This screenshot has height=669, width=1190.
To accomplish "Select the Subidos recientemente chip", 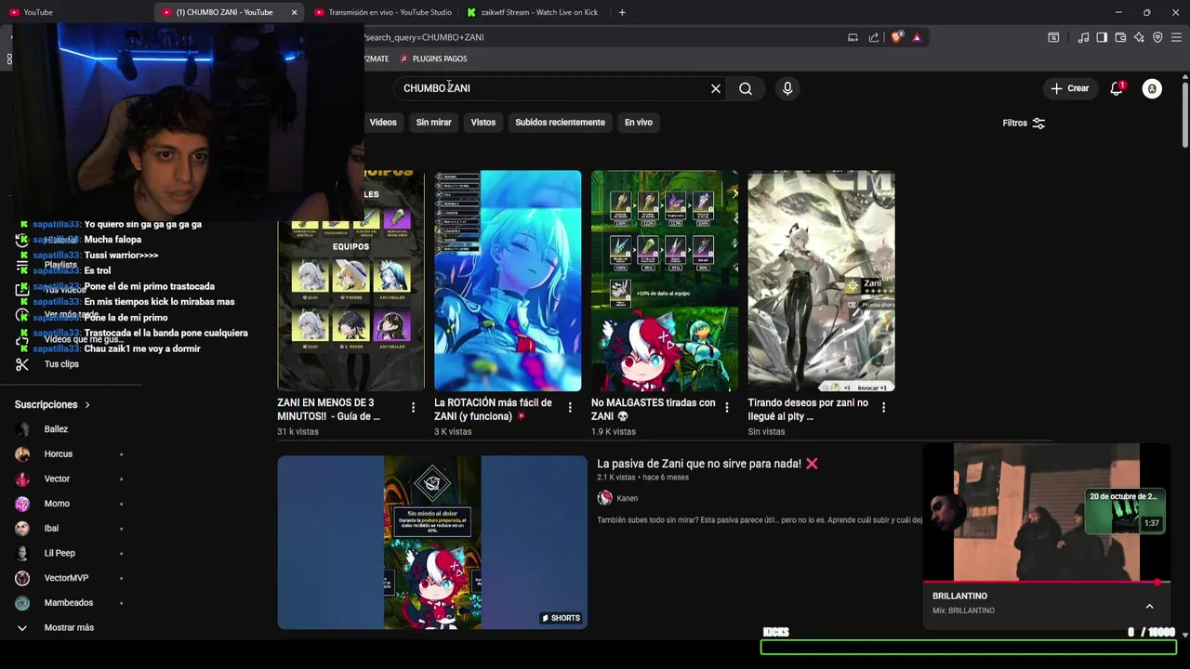I will [x=560, y=123].
